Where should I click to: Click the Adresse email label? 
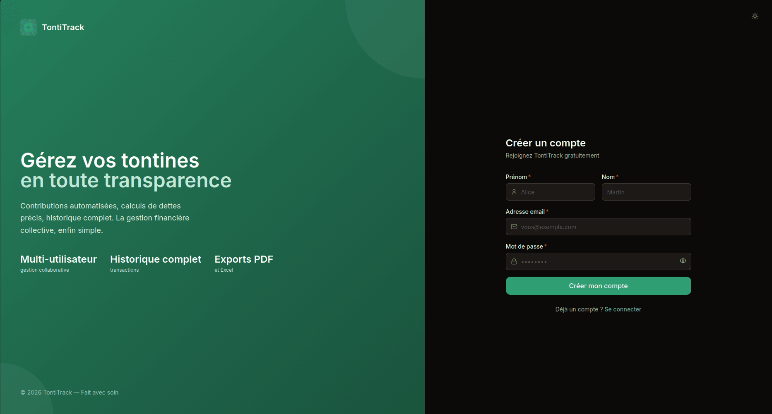[525, 212]
